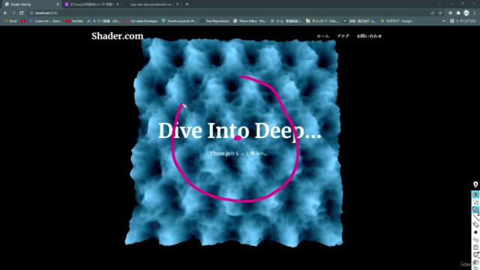
Task: Select the eraser tool in annotation toolbar
Action: point(475,225)
